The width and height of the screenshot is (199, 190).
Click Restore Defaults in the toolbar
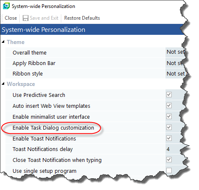pyautogui.click(x=82, y=18)
